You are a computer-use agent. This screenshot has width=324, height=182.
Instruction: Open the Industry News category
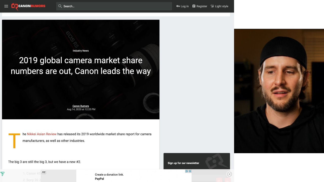[x=81, y=51]
